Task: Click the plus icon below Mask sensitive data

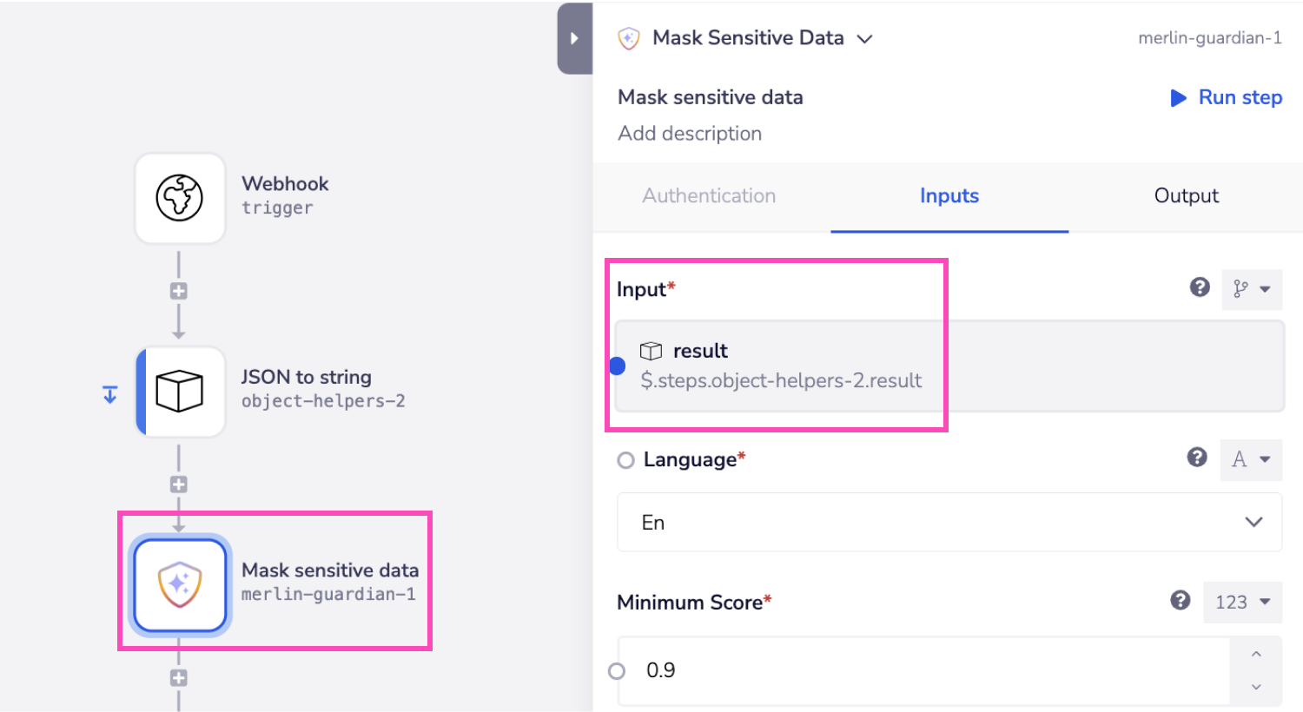Action: click(179, 678)
